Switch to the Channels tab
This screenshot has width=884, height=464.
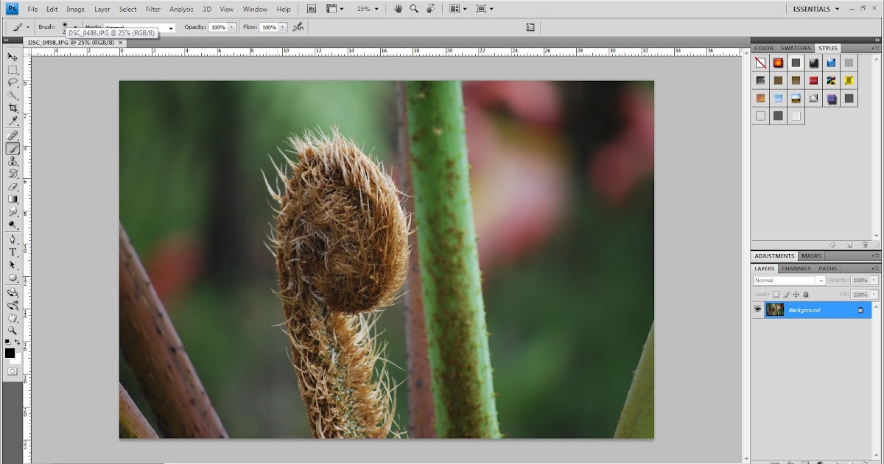click(x=796, y=269)
